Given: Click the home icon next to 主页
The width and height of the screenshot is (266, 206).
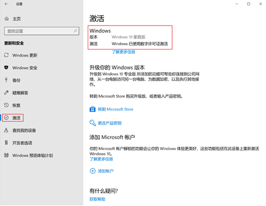Looking at the screenshot, I should click(x=7, y=18).
